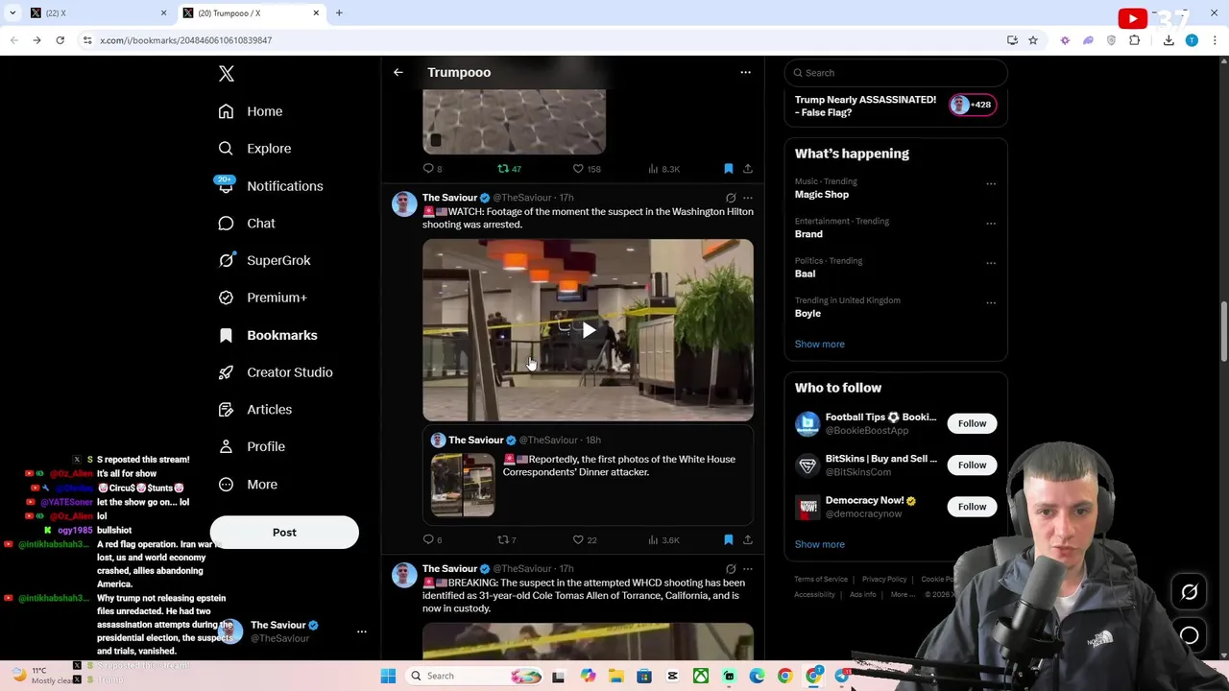Open the quoted White House Correspondents' Dinner post
The height and width of the screenshot is (691, 1229).
(588, 476)
